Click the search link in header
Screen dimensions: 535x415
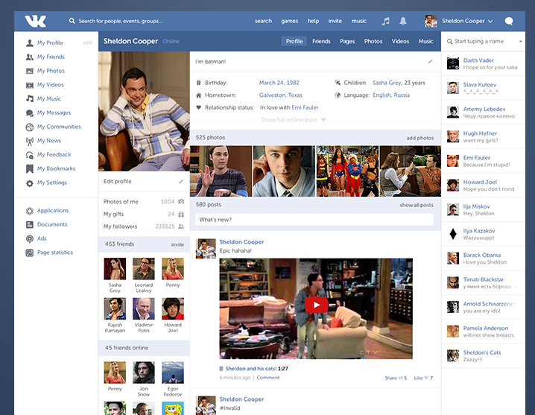(264, 21)
